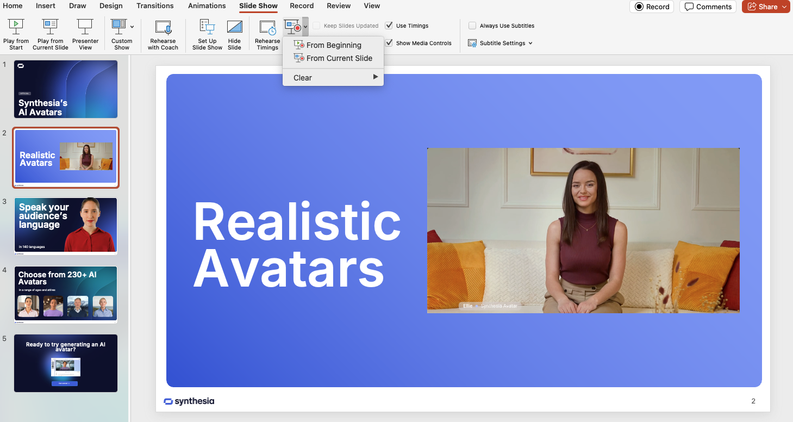Open Subtitle Settings icon

click(x=472, y=43)
